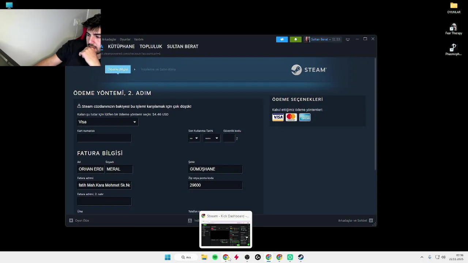The image size is (468, 263).
Task: Click the Sultan Berat profile avatar
Action: tap(307, 39)
